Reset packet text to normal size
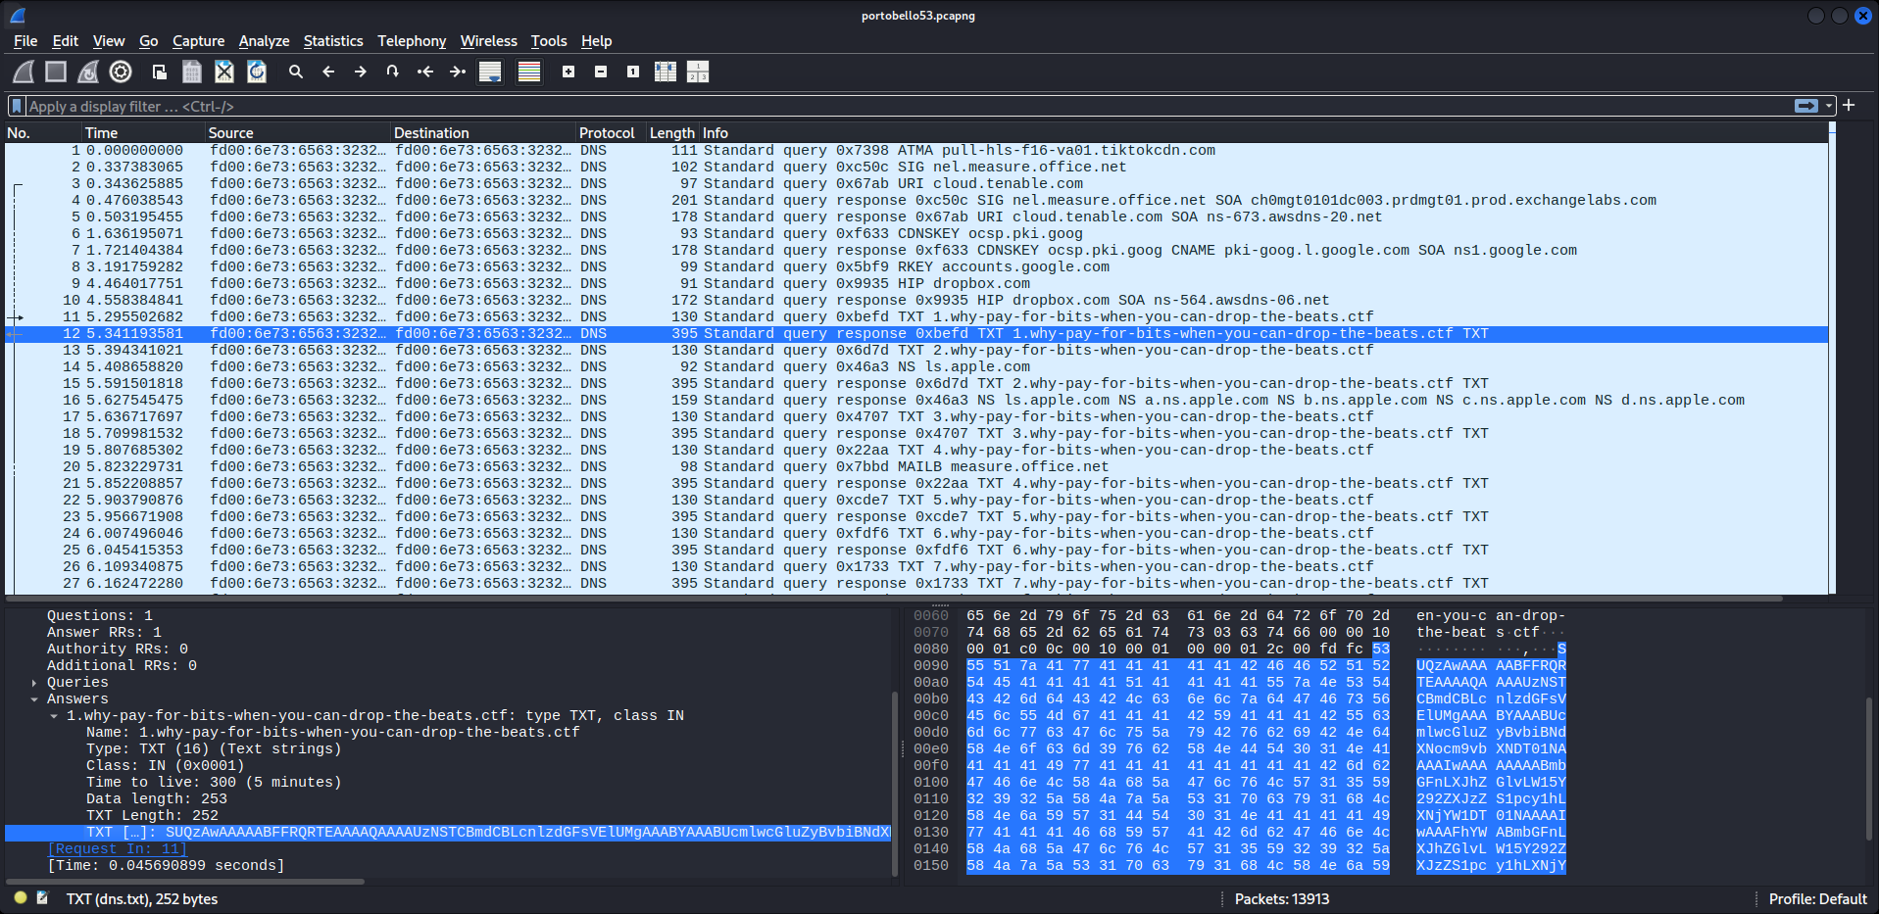1879x914 pixels. click(633, 72)
